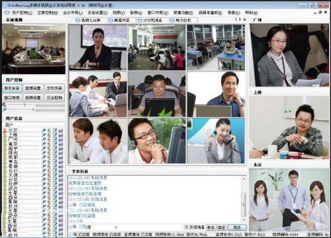This screenshot has width=331, height=238.
Task: Select the 上海 broadcast video of man
Action: tap(289, 128)
